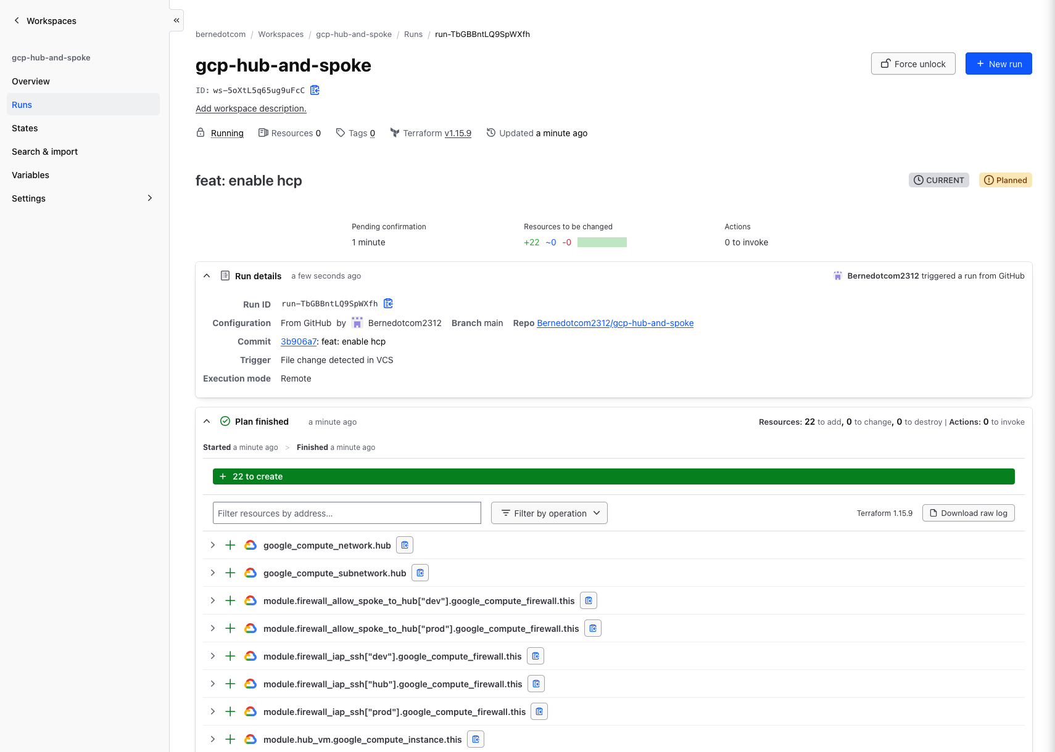Expand the google_compute_network.hub resource row

coord(212,545)
